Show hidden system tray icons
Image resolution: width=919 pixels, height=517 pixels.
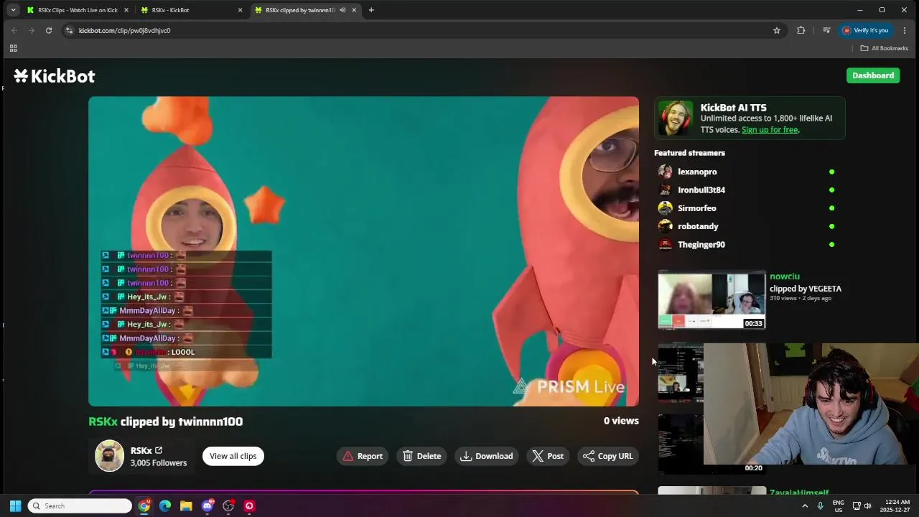coord(805,506)
